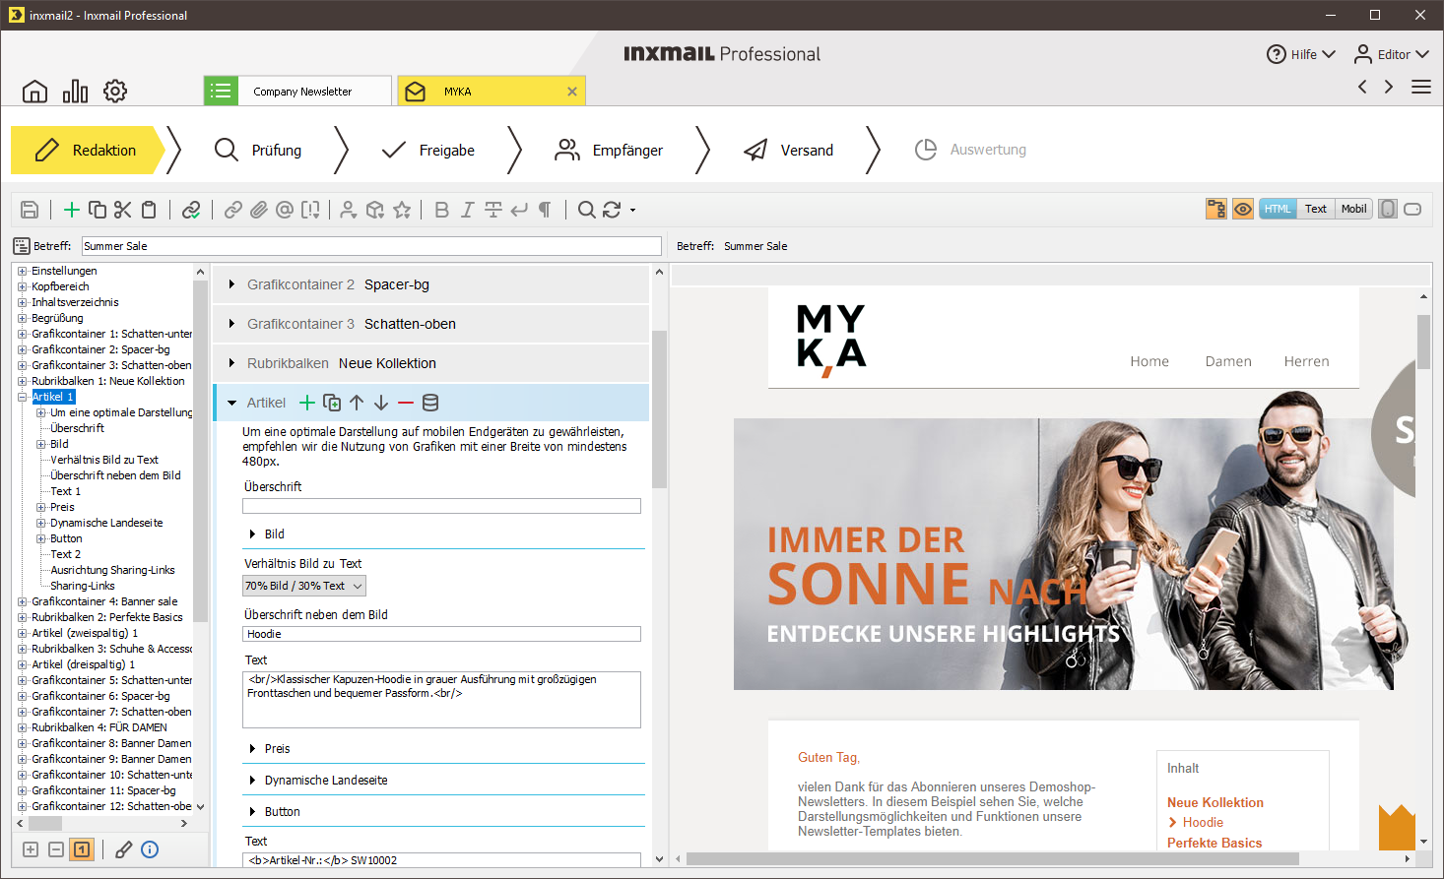The image size is (1444, 879).
Task: Open dropdown arrow next to refresh icon
Action: coord(632,210)
